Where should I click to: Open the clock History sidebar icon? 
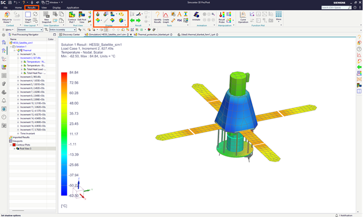click(4, 117)
